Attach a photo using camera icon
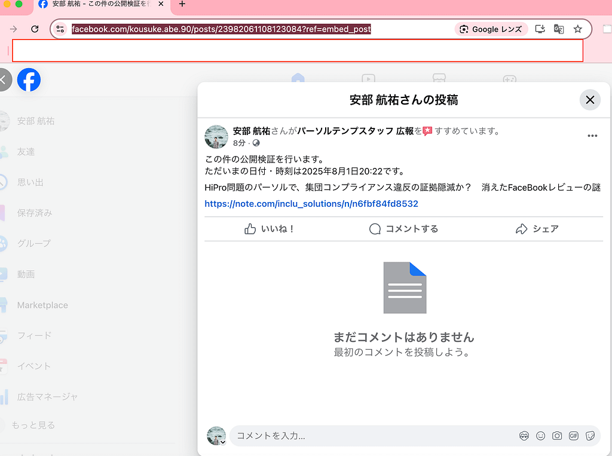 pyautogui.click(x=557, y=436)
